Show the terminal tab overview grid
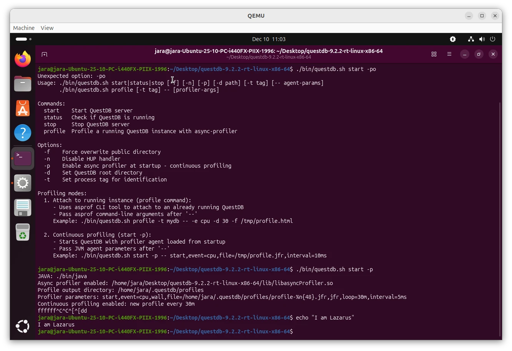 tap(434, 54)
